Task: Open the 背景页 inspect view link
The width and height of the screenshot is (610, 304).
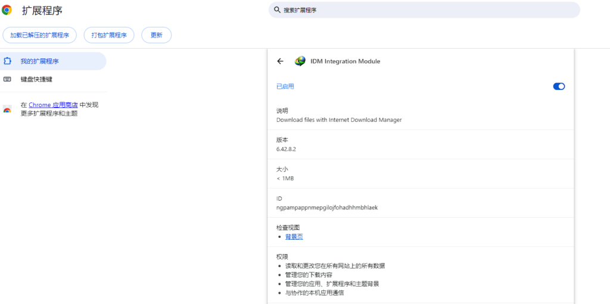Action: 294,237
